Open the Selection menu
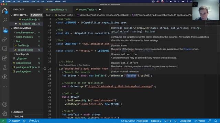Viewport: 220px width, 123px height. point(26,1)
